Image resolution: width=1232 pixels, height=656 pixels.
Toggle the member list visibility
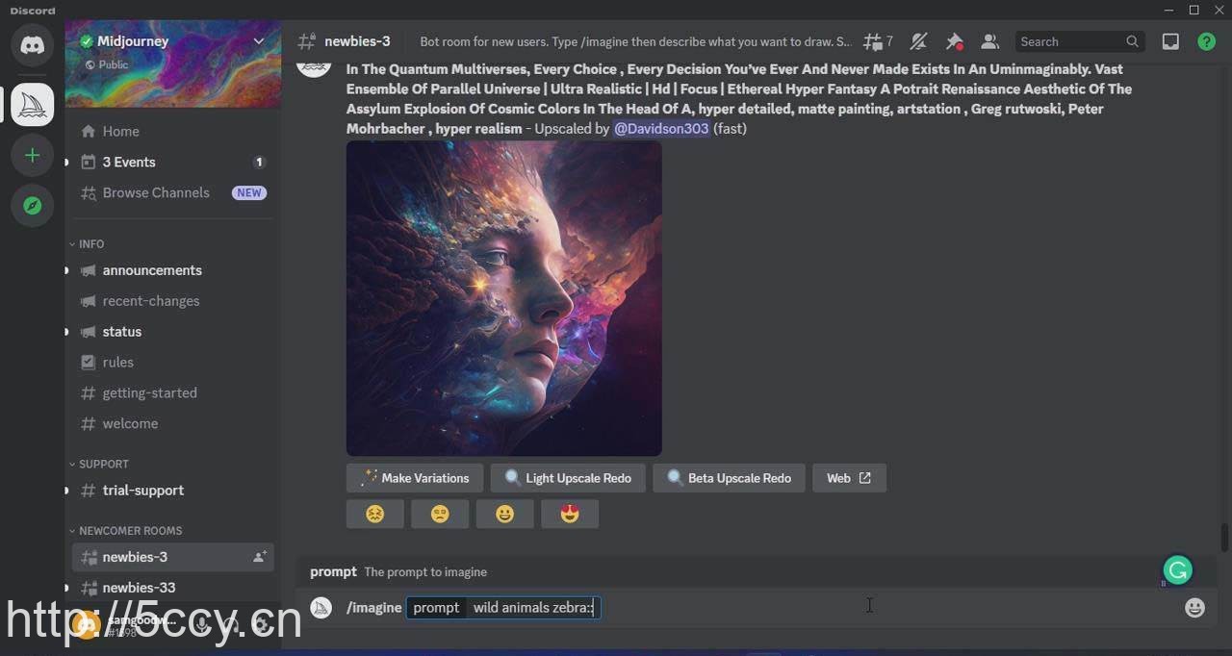(x=989, y=41)
